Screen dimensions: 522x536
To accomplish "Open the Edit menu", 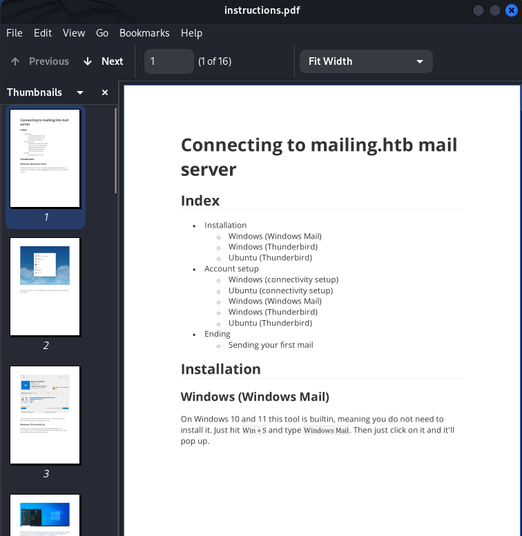I will (x=43, y=33).
